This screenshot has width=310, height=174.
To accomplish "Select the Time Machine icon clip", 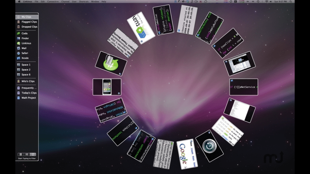I will point(210,146).
